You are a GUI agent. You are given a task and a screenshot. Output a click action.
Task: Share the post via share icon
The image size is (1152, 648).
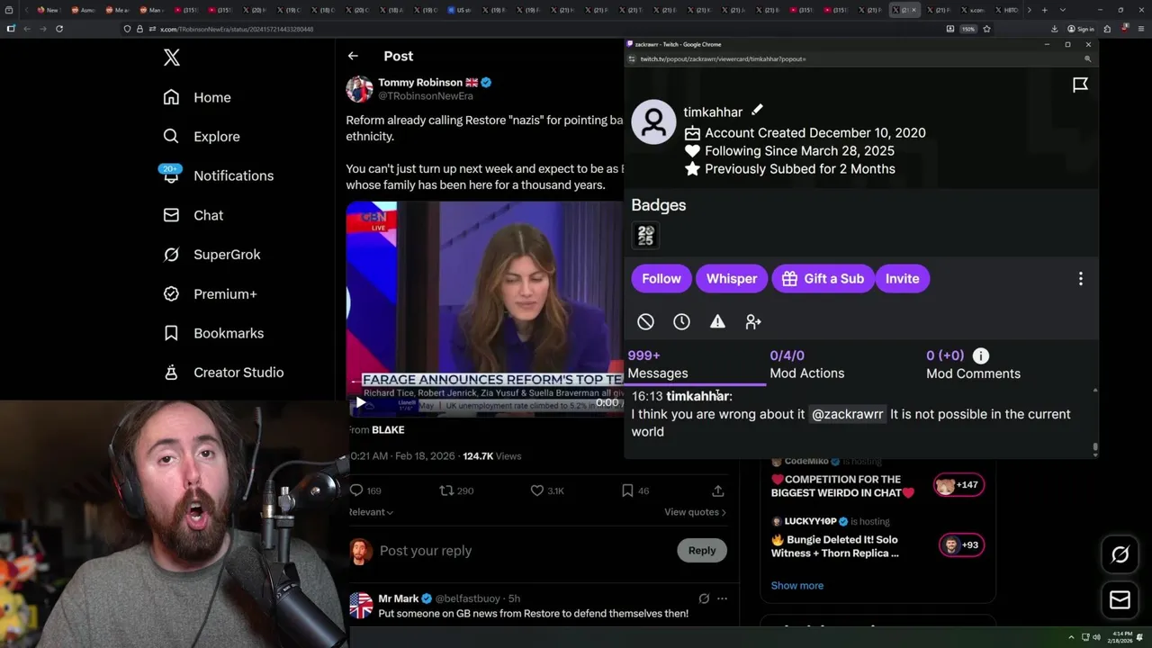pyautogui.click(x=717, y=490)
